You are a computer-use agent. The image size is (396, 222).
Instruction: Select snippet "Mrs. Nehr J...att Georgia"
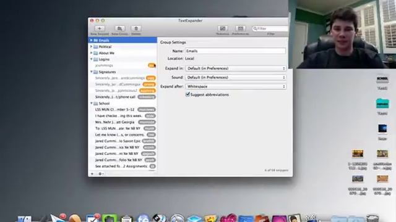(123, 122)
